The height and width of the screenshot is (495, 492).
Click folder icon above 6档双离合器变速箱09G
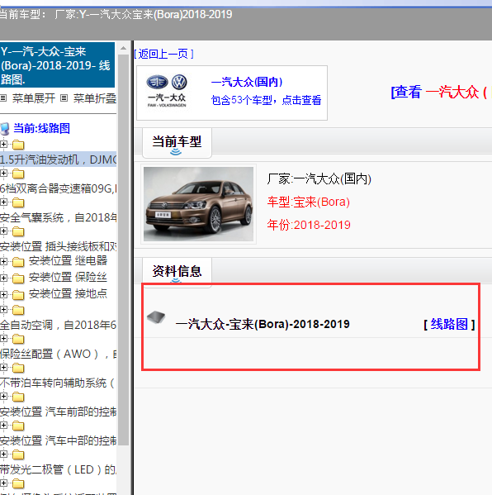click(x=18, y=174)
